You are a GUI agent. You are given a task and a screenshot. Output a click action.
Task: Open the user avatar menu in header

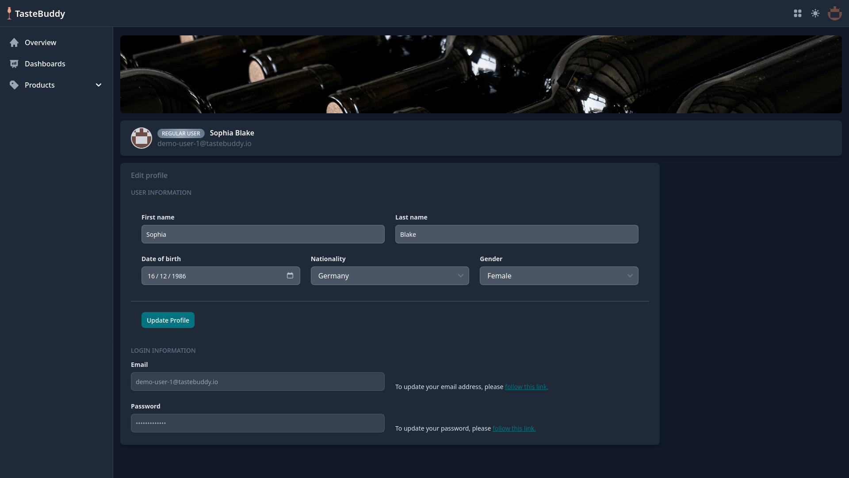point(835,13)
